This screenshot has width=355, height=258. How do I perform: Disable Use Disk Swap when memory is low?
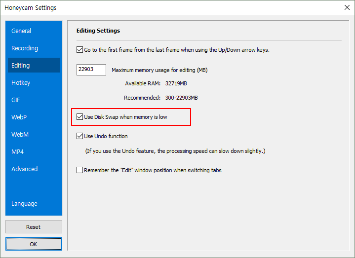pos(80,117)
